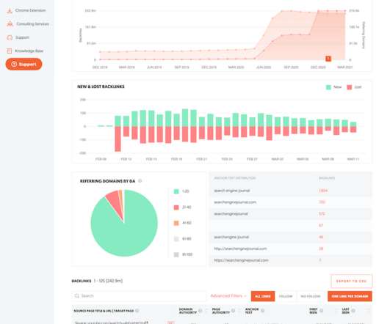Select the 'http://searchenginejournal.com' anchor row

click(x=291, y=248)
